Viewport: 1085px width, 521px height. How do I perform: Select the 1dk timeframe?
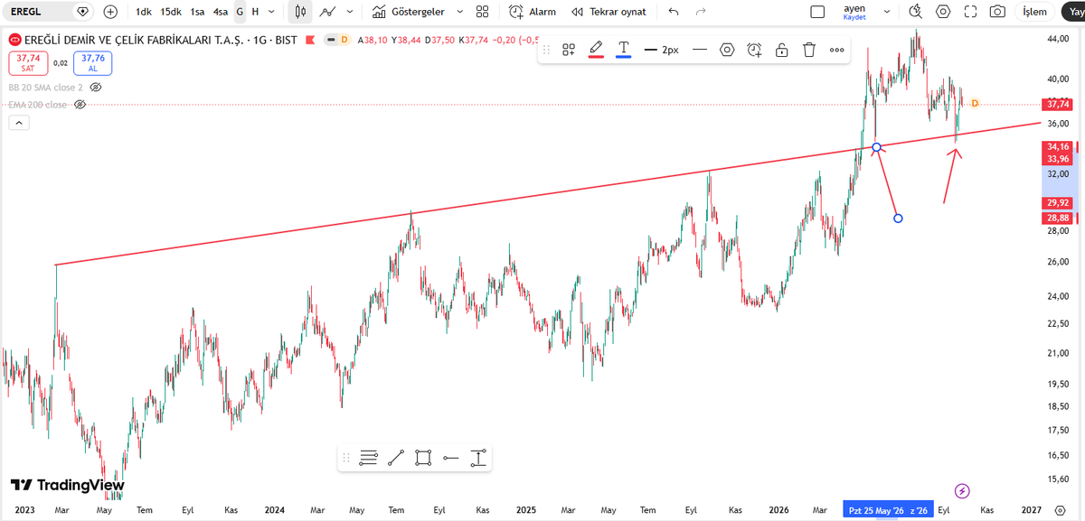tap(143, 12)
